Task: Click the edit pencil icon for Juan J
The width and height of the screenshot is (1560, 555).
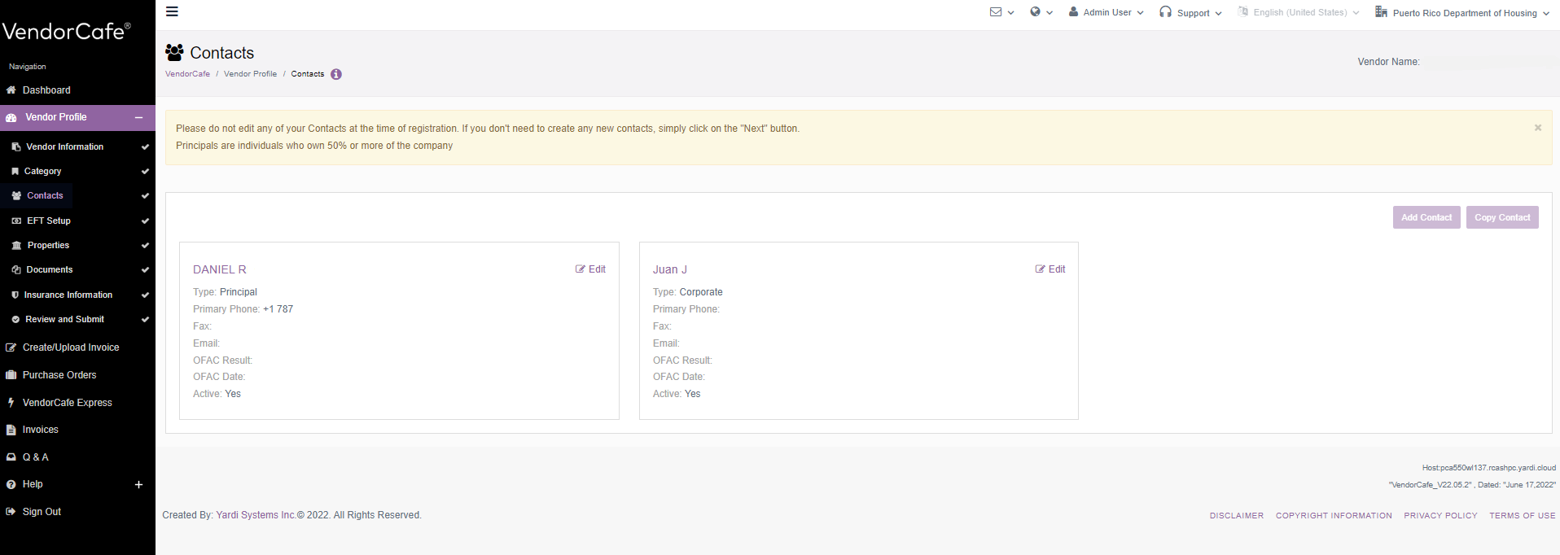Action: click(x=1040, y=269)
